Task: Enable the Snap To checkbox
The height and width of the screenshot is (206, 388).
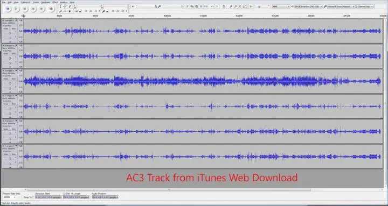Action: point(24,197)
